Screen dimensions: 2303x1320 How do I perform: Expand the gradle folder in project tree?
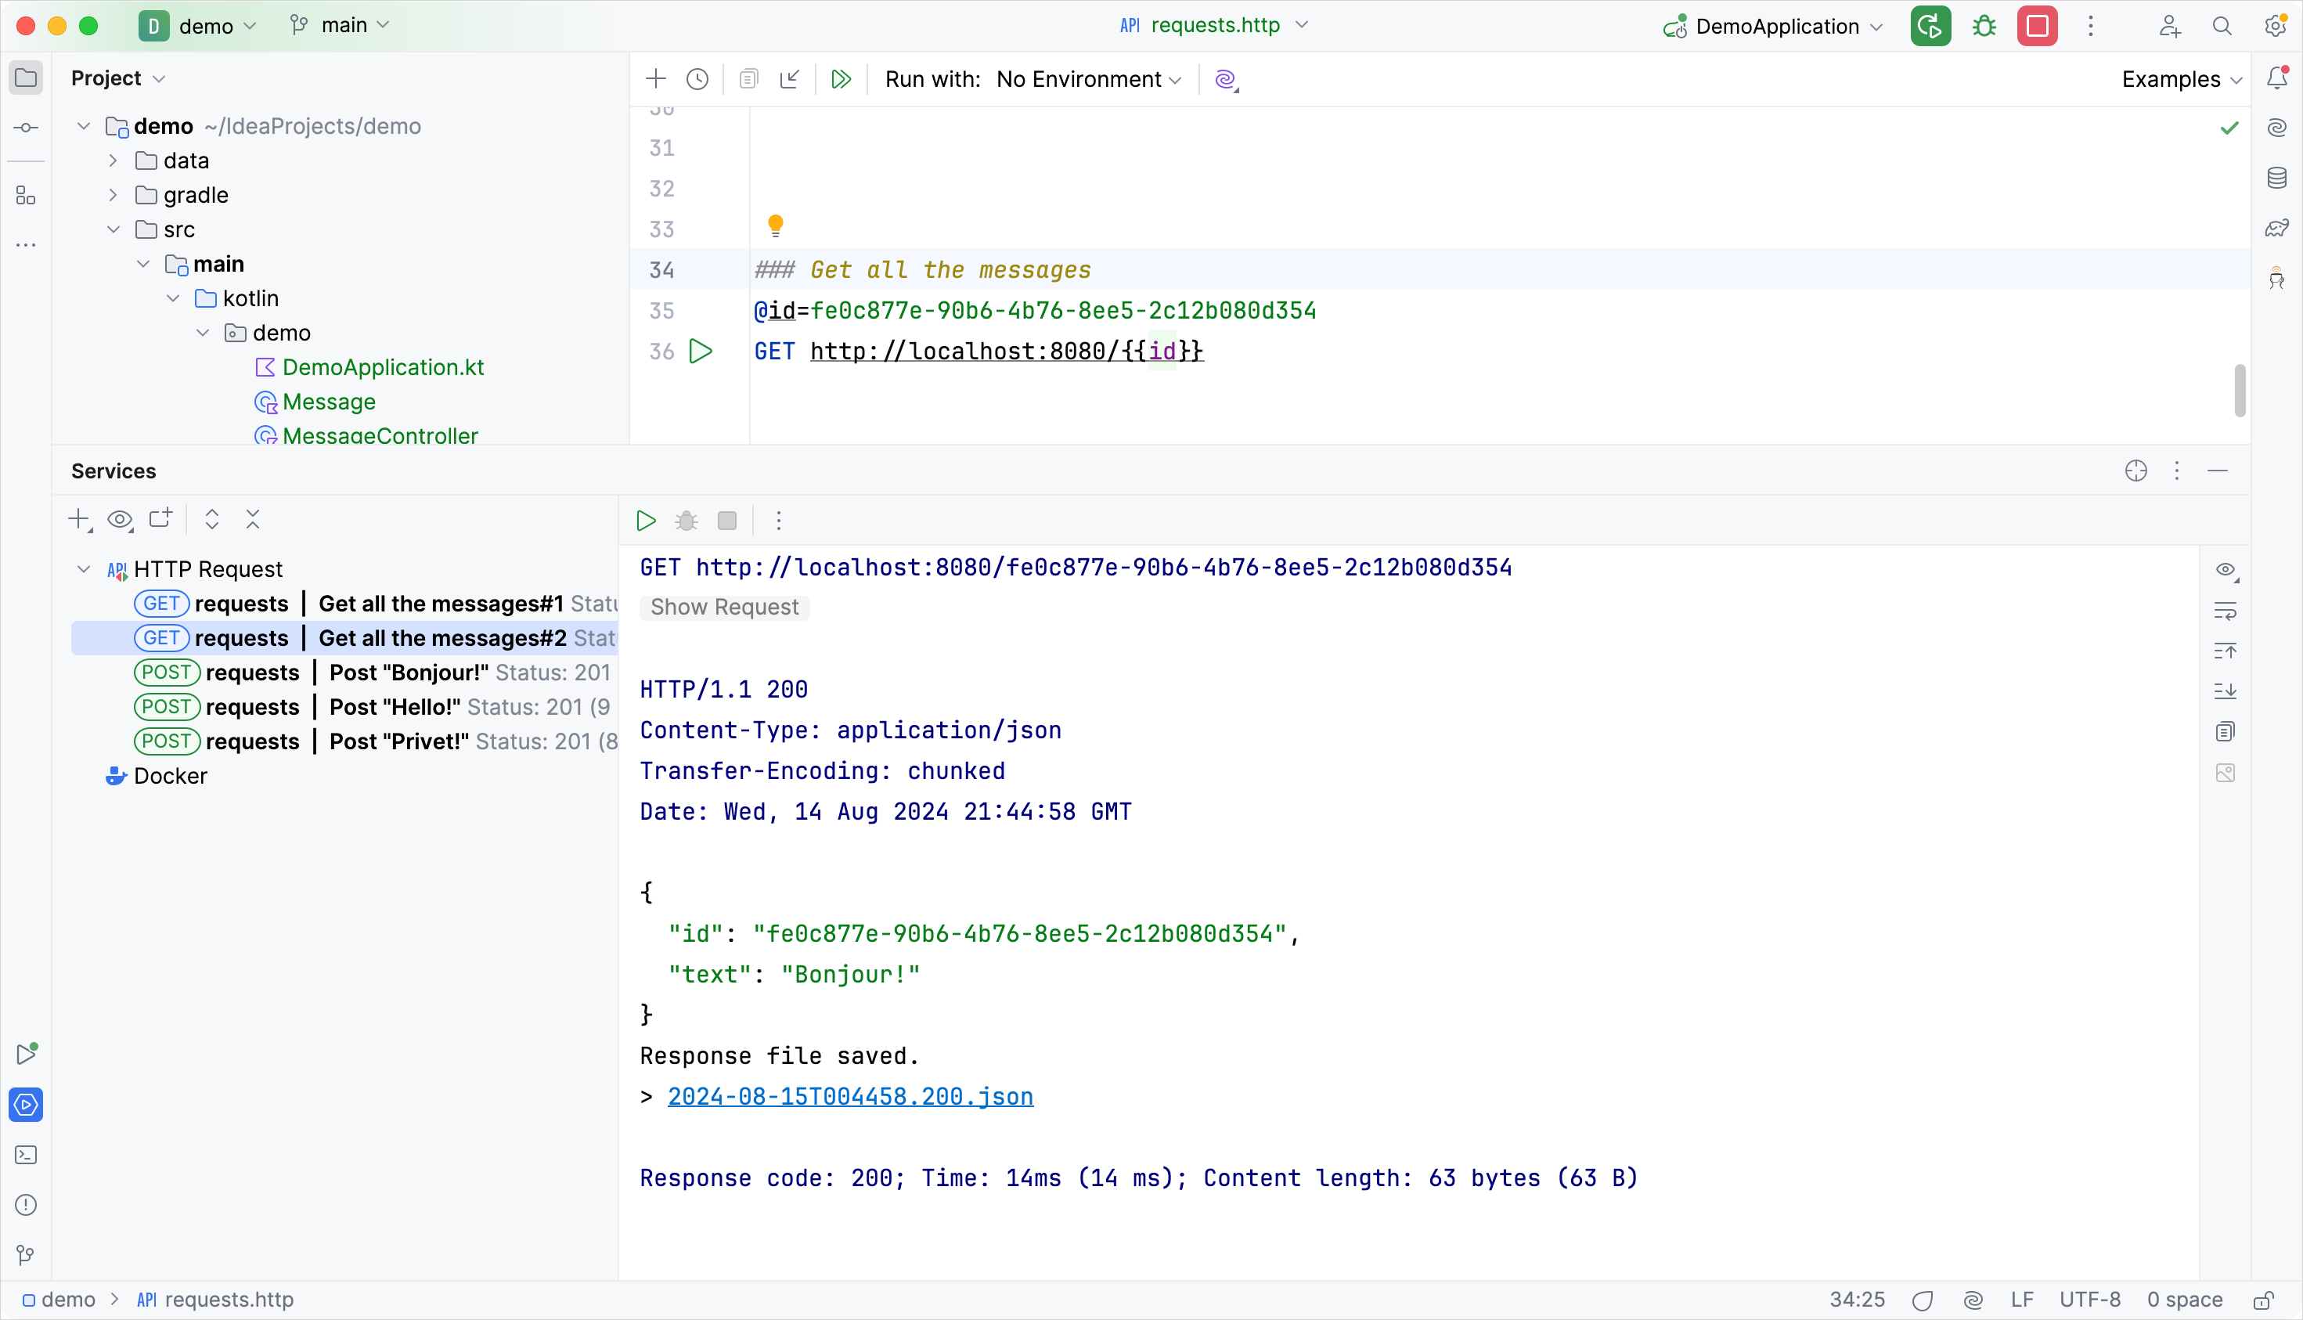114,195
